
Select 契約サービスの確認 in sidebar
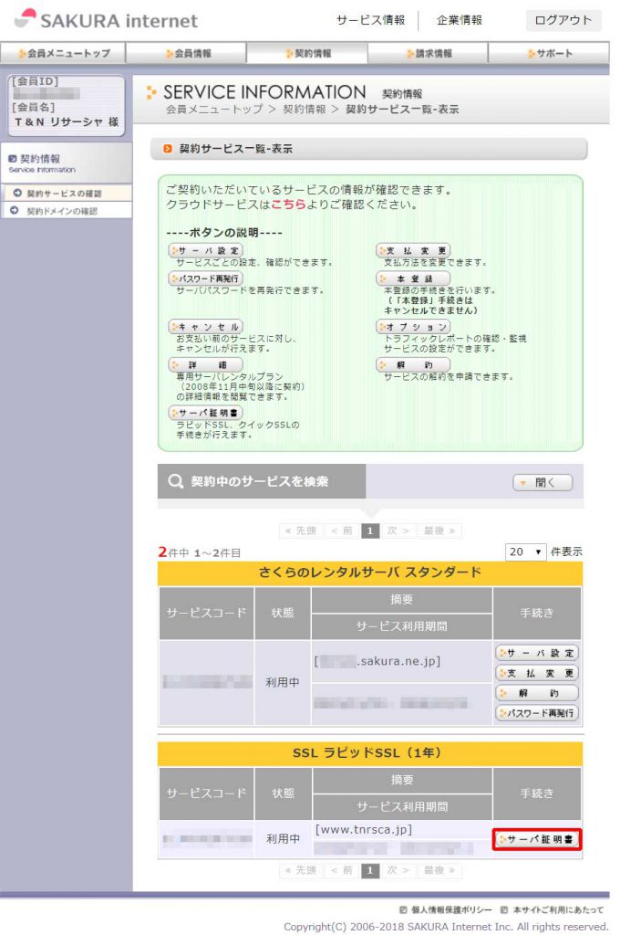point(67,194)
